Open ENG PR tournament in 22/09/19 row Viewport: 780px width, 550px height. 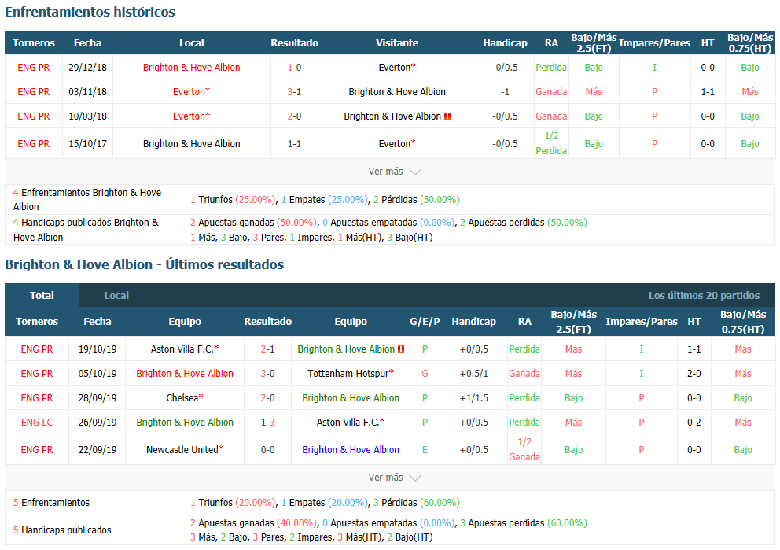pyautogui.click(x=37, y=449)
